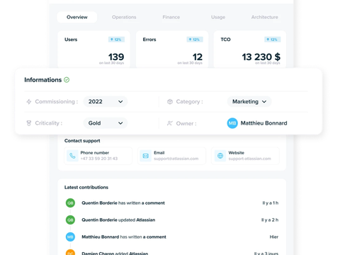The height and width of the screenshot is (255, 340).
Task: Switch to the Finance tab
Action: tap(171, 17)
